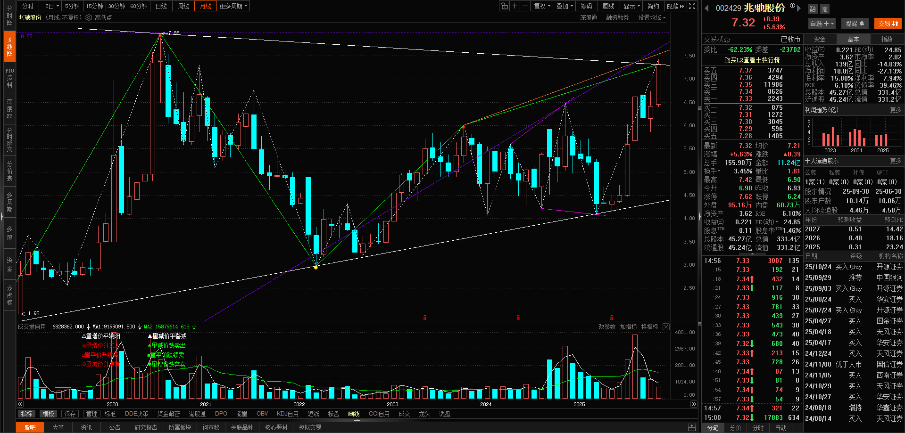This screenshot has height=433, width=905.
Task: Open the 分价表 sidebar item
Action: pyautogui.click(x=9, y=171)
